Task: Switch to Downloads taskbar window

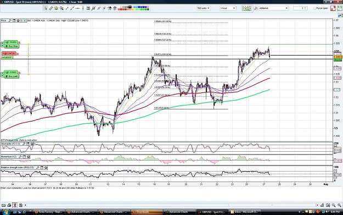Action: (x=147, y=212)
